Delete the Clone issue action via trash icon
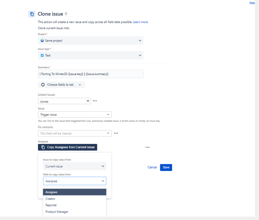The width and height of the screenshot is (259, 220). pos(66,13)
